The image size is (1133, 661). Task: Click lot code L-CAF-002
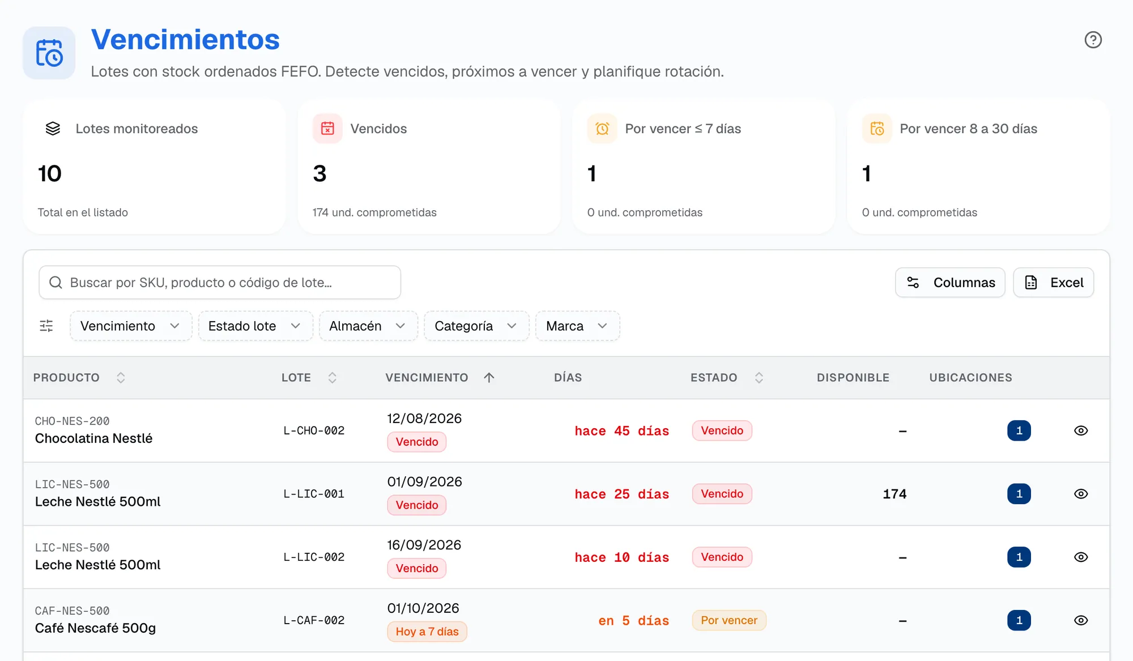pyautogui.click(x=314, y=620)
